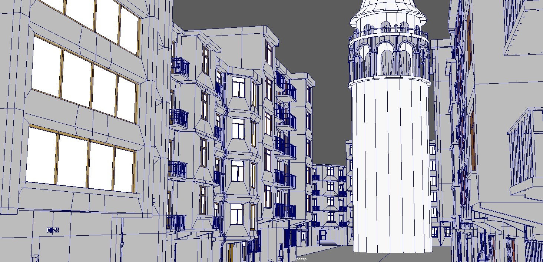
Task: Select the small number sign on the left building wall
Action: pyautogui.click(x=53, y=230)
